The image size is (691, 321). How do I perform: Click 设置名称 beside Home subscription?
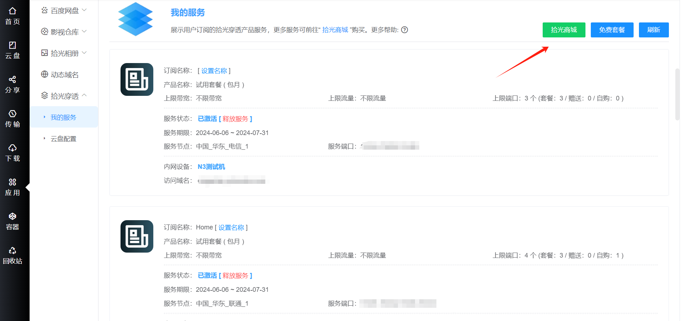coord(231,228)
